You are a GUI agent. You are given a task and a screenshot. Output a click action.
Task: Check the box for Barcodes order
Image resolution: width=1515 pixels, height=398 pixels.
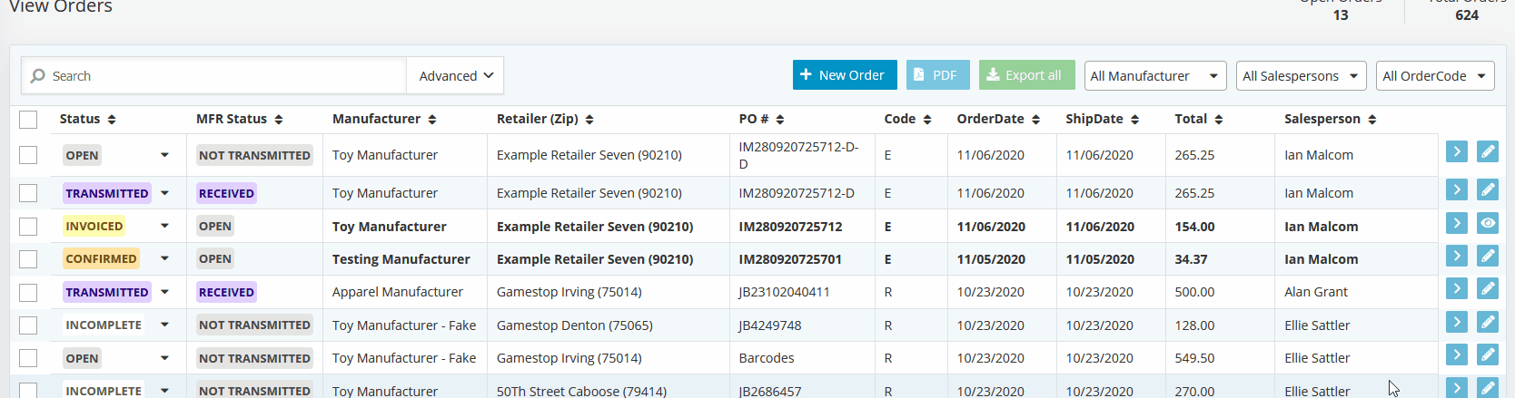28,358
